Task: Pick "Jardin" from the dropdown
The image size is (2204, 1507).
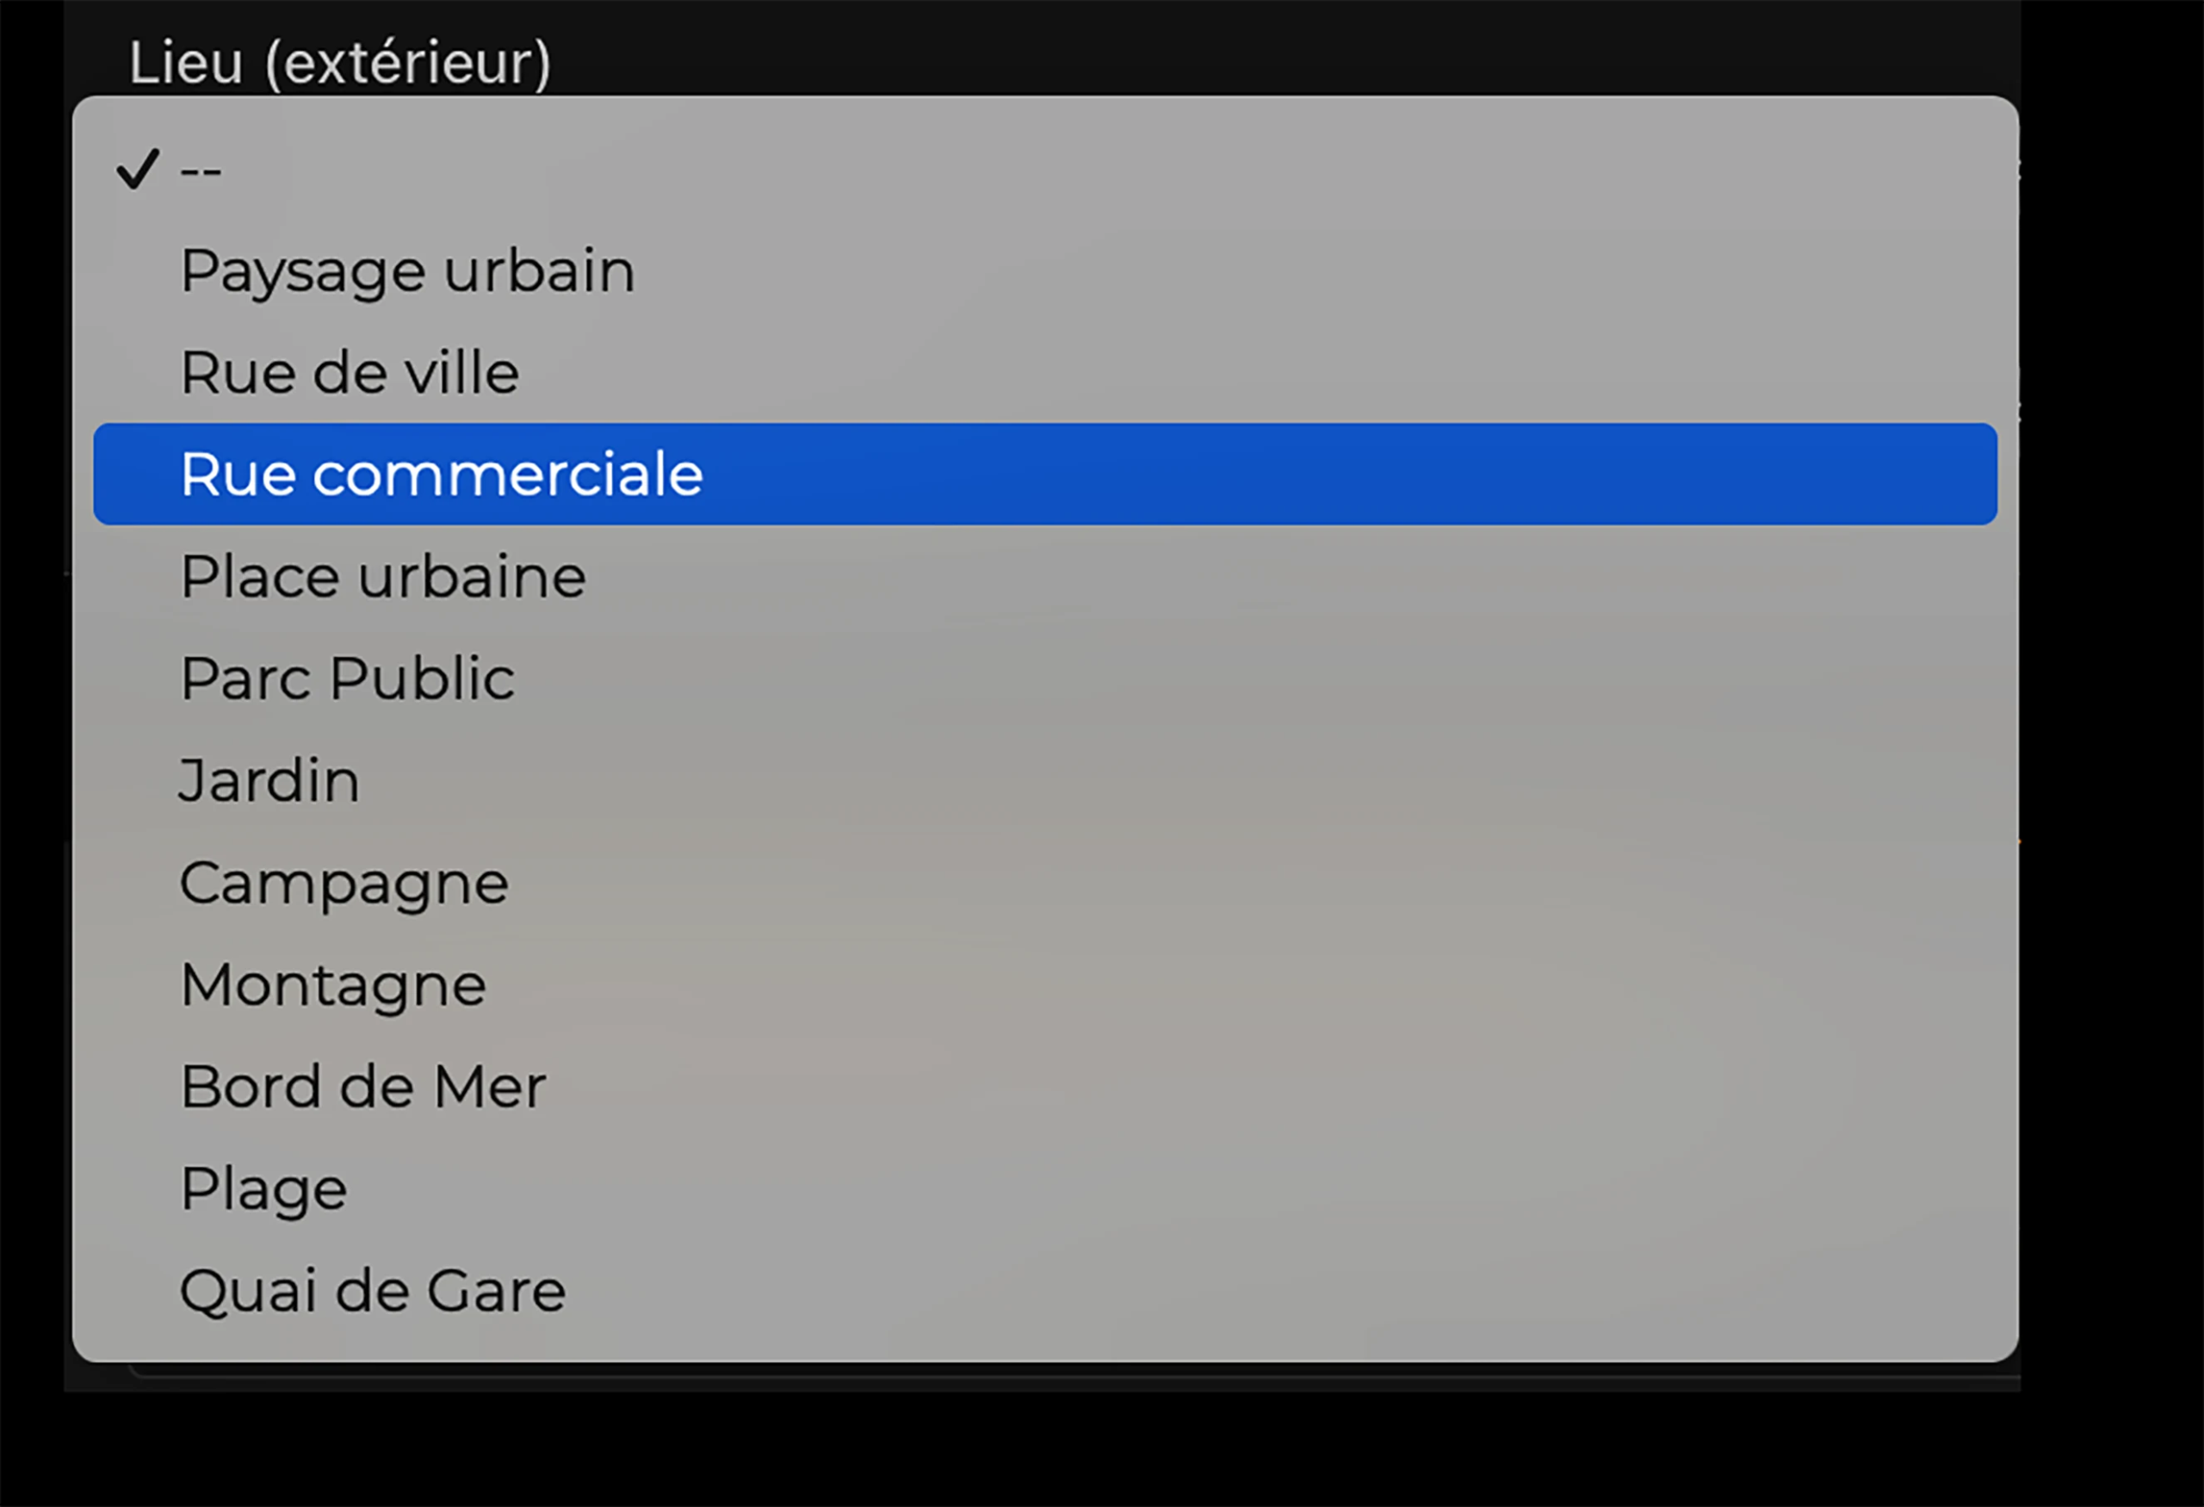Action: click(269, 780)
